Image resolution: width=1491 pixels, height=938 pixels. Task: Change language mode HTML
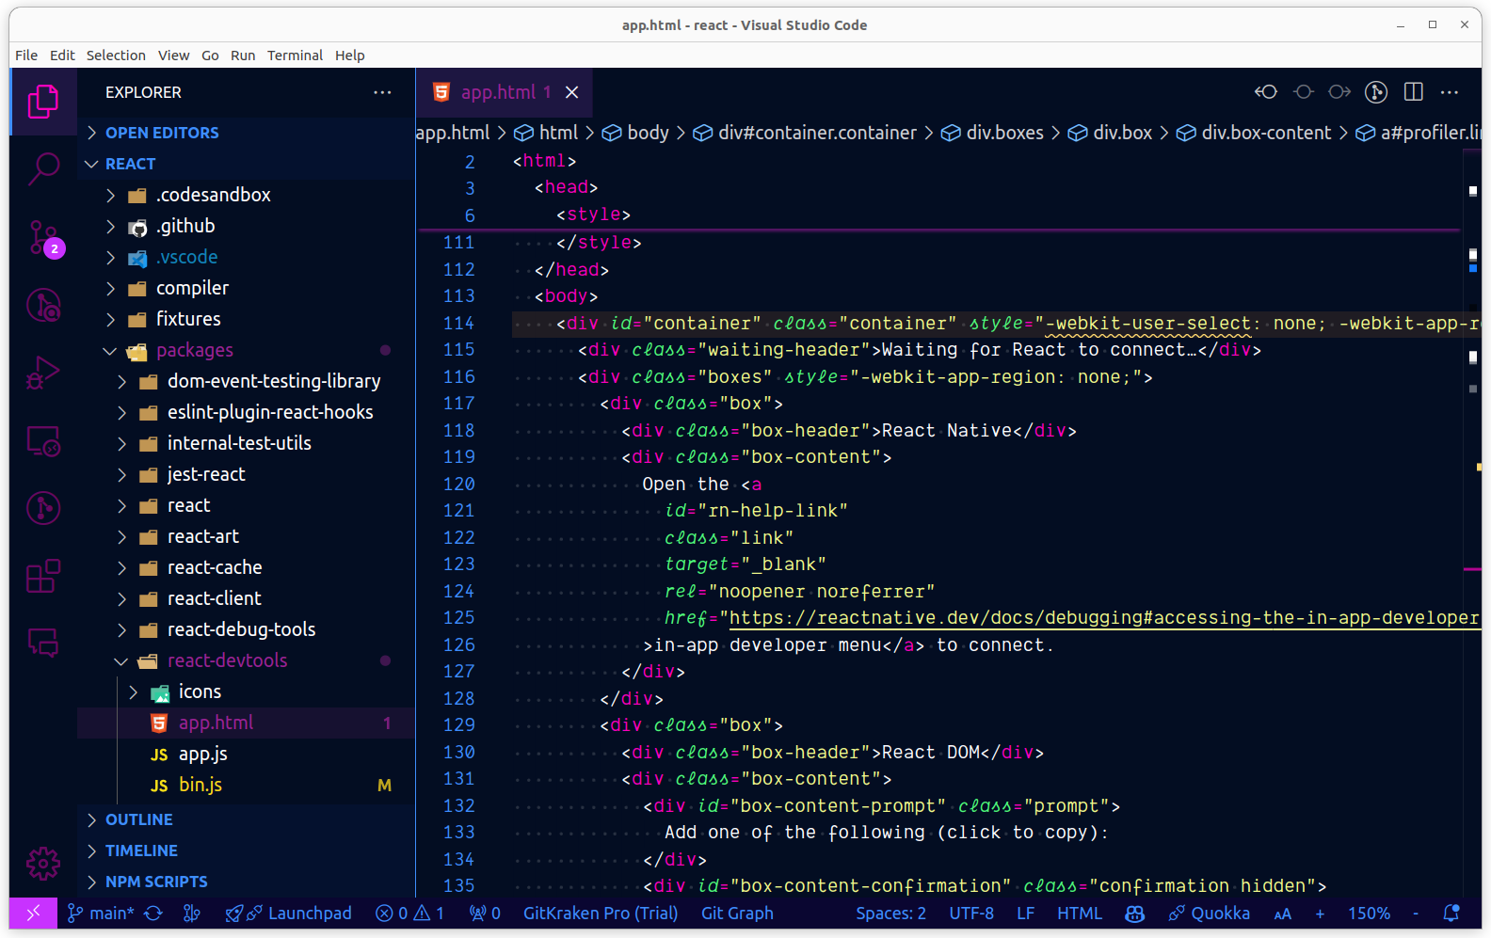(x=1080, y=913)
